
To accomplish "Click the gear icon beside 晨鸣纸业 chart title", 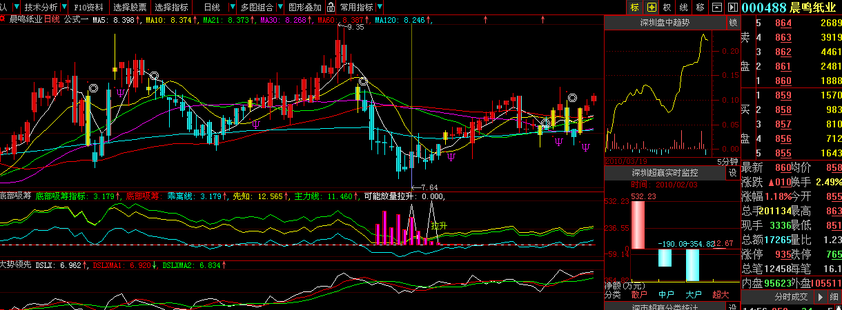I will pos(4,20).
